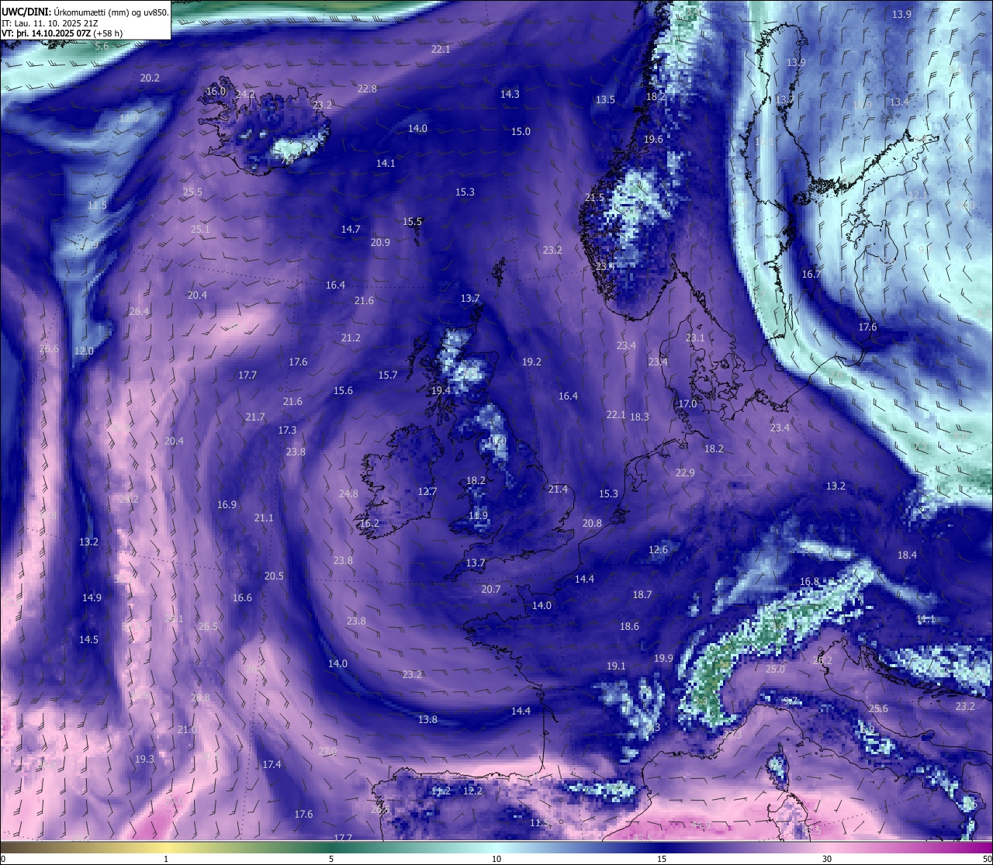Click the map value 15.5

[x=412, y=222]
